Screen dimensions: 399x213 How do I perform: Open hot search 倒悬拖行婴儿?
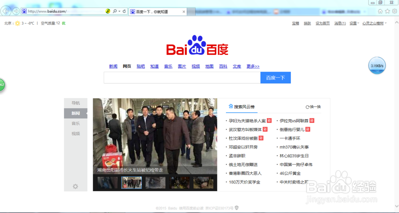tap(292, 129)
